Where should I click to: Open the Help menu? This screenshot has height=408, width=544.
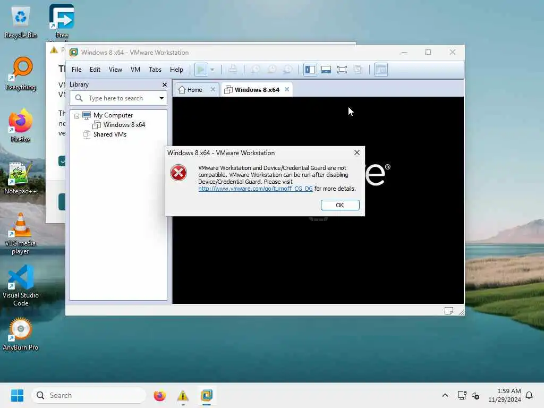click(x=176, y=70)
